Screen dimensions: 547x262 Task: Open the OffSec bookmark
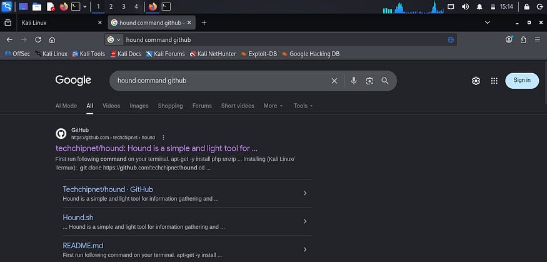pyautogui.click(x=18, y=54)
